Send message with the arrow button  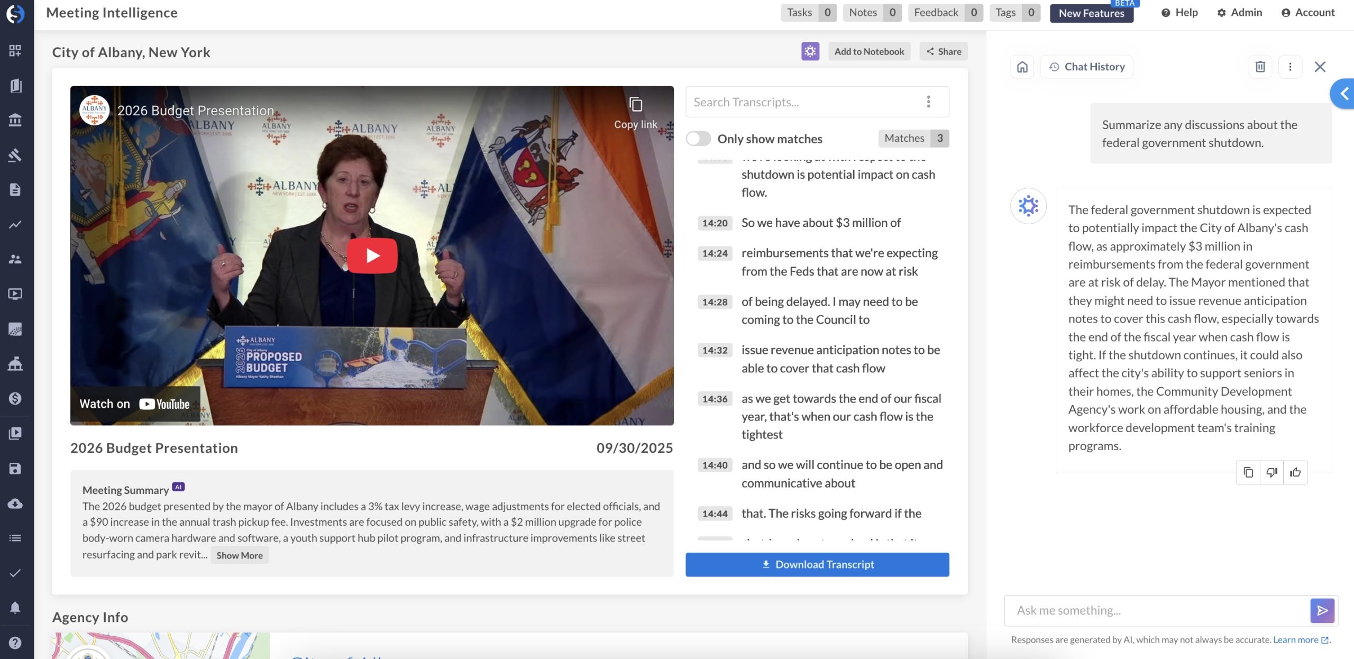pyautogui.click(x=1322, y=610)
